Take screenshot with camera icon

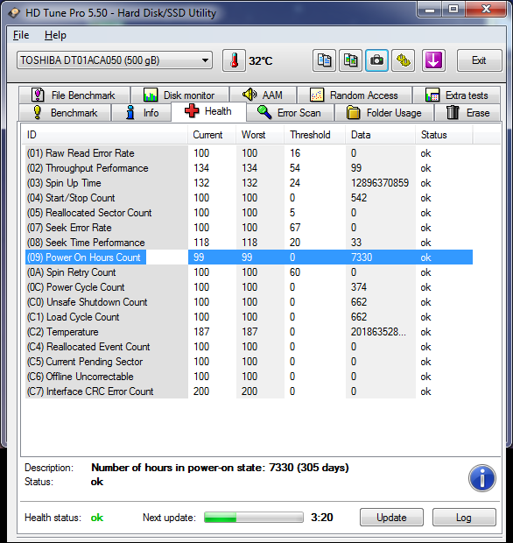coord(376,60)
